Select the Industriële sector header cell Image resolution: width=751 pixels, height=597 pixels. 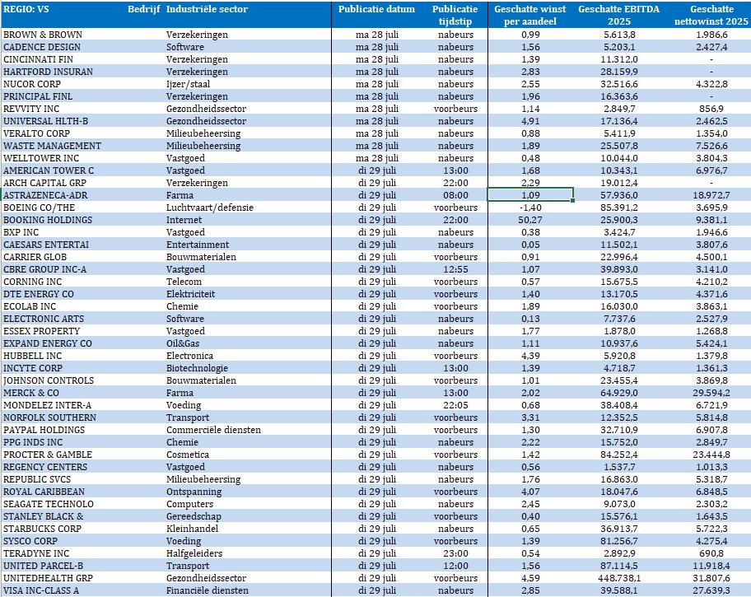pyautogui.click(x=207, y=9)
